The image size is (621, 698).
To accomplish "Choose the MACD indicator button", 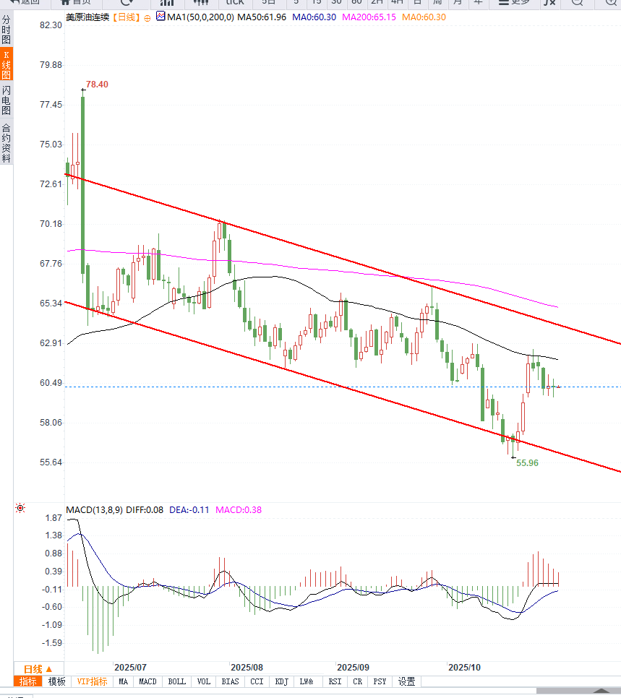I will point(148,681).
